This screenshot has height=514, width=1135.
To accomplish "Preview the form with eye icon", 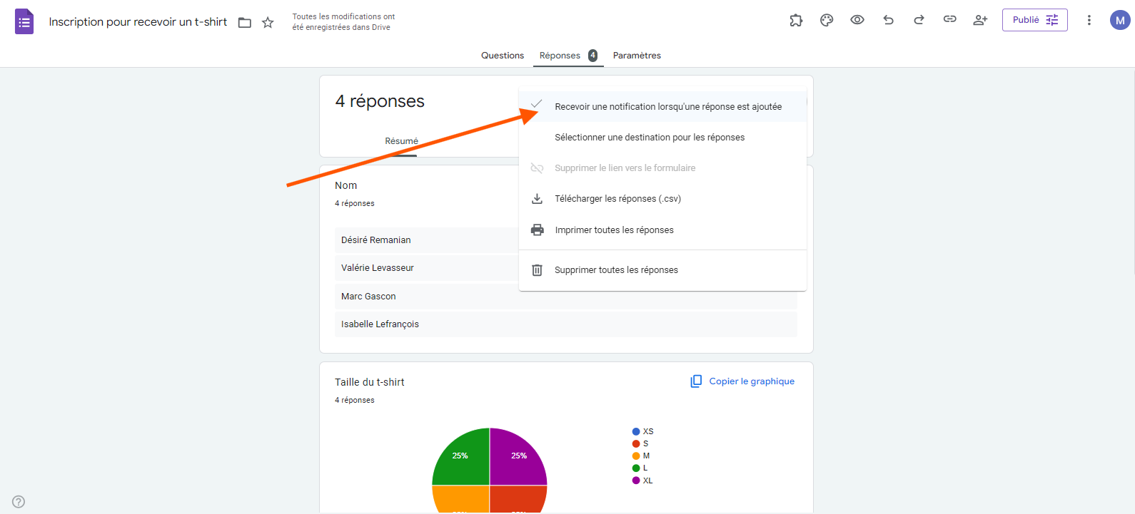I will (x=857, y=20).
